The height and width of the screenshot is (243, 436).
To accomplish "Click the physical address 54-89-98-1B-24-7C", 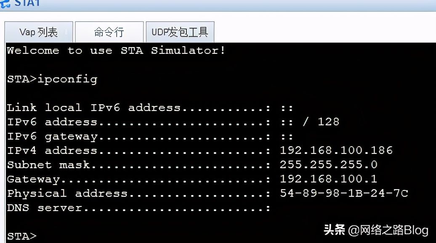I will (x=344, y=193).
